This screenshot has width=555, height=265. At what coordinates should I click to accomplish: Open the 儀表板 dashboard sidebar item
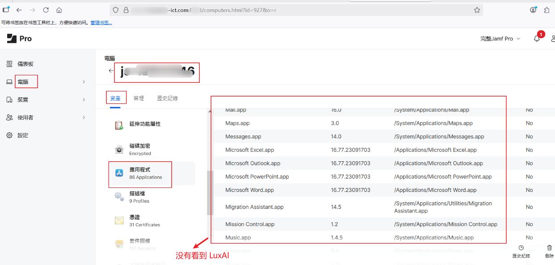(25, 64)
